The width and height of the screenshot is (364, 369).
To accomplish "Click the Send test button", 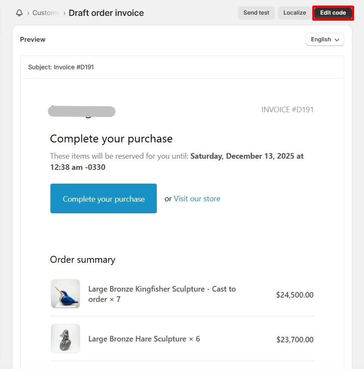I will coord(256,13).
